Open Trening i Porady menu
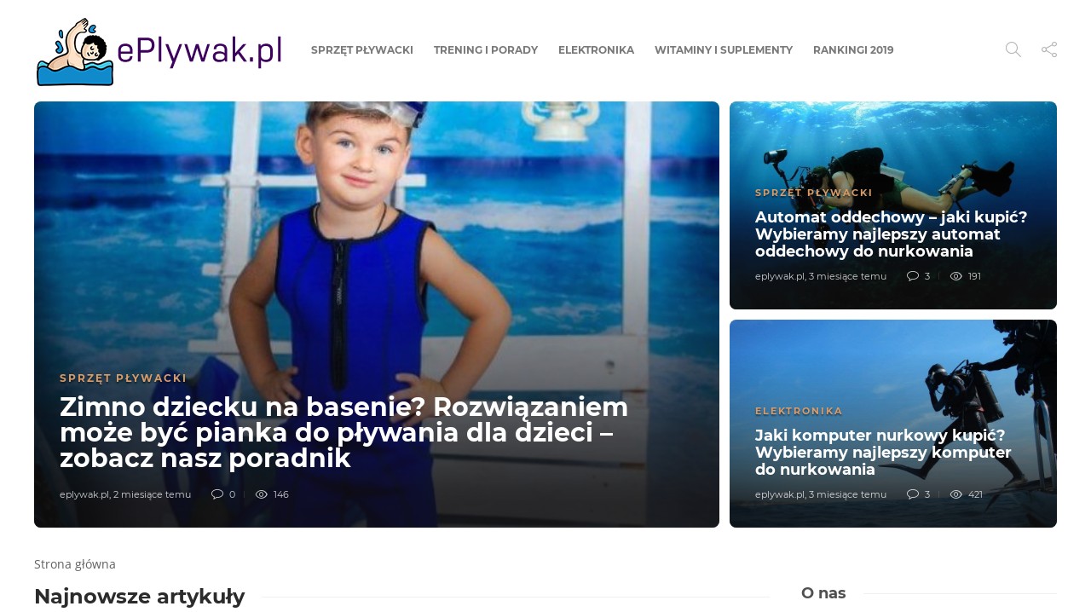 pyautogui.click(x=486, y=50)
